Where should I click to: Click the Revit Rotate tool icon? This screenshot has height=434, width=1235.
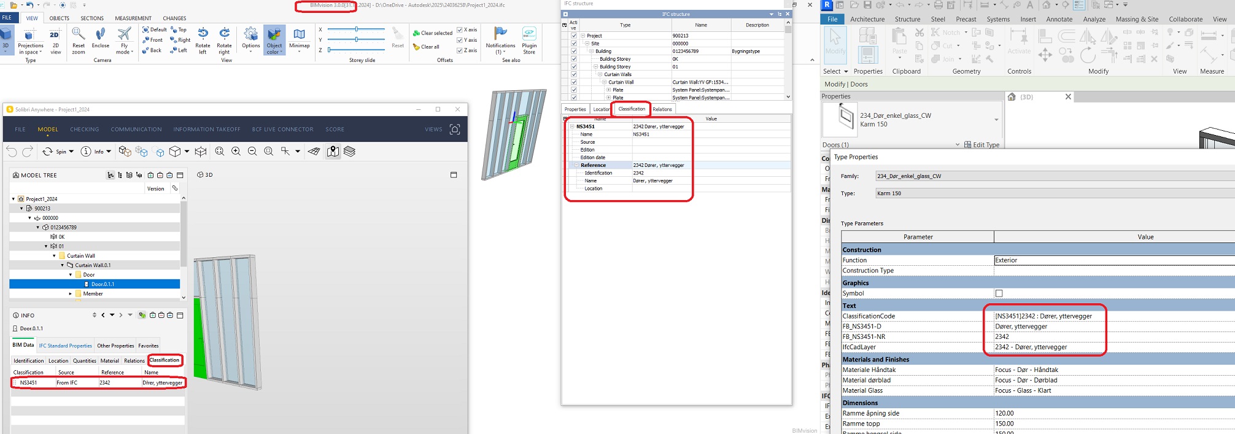pos(1088,55)
